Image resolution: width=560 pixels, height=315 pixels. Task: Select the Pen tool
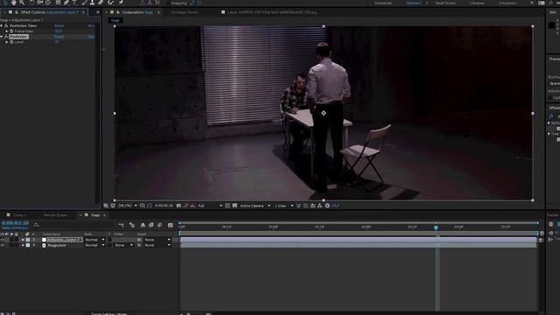66,3
